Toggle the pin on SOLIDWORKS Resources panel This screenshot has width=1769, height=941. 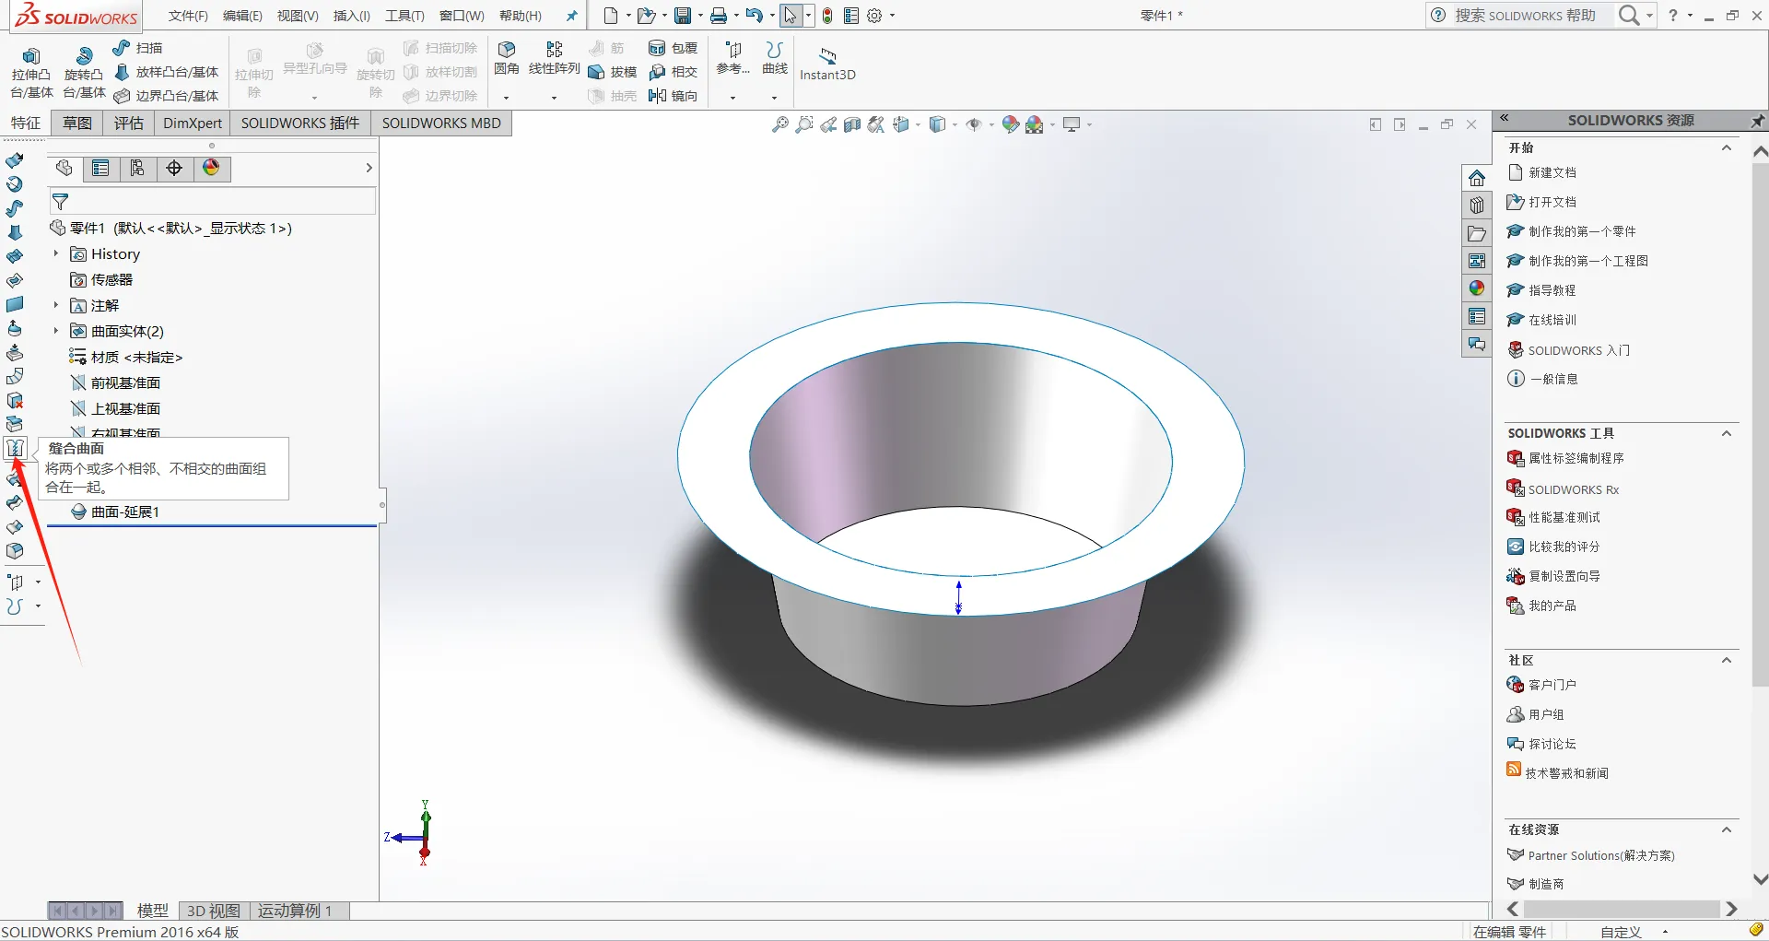[1757, 121]
